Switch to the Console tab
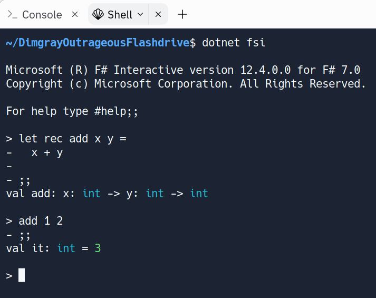 42,15
